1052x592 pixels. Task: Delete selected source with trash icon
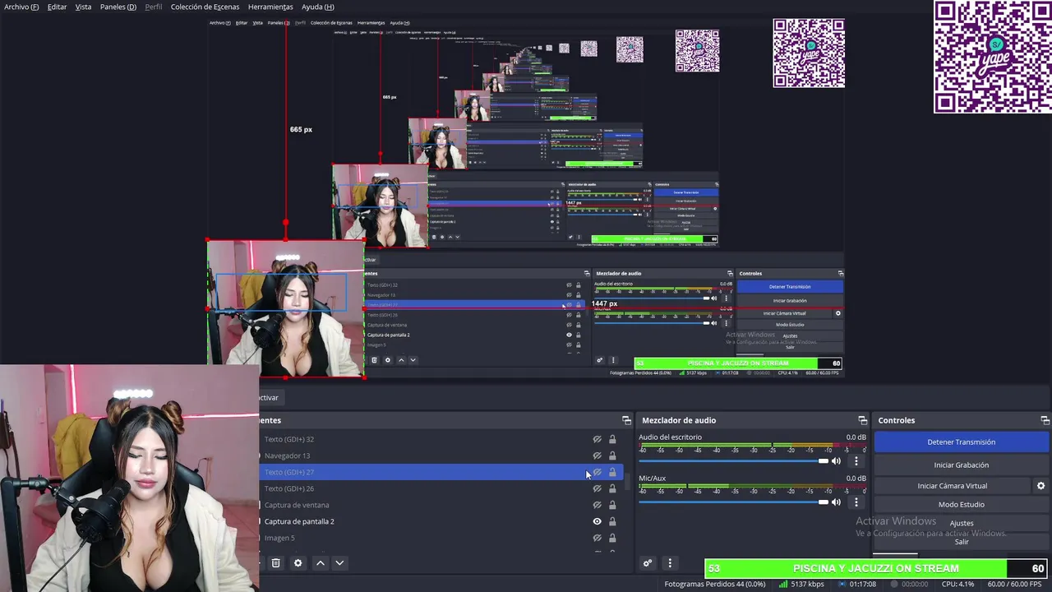[x=276, y=563]
